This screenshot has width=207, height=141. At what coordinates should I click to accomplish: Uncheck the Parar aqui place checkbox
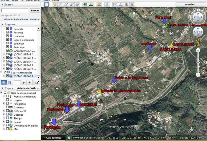point(8,47)
